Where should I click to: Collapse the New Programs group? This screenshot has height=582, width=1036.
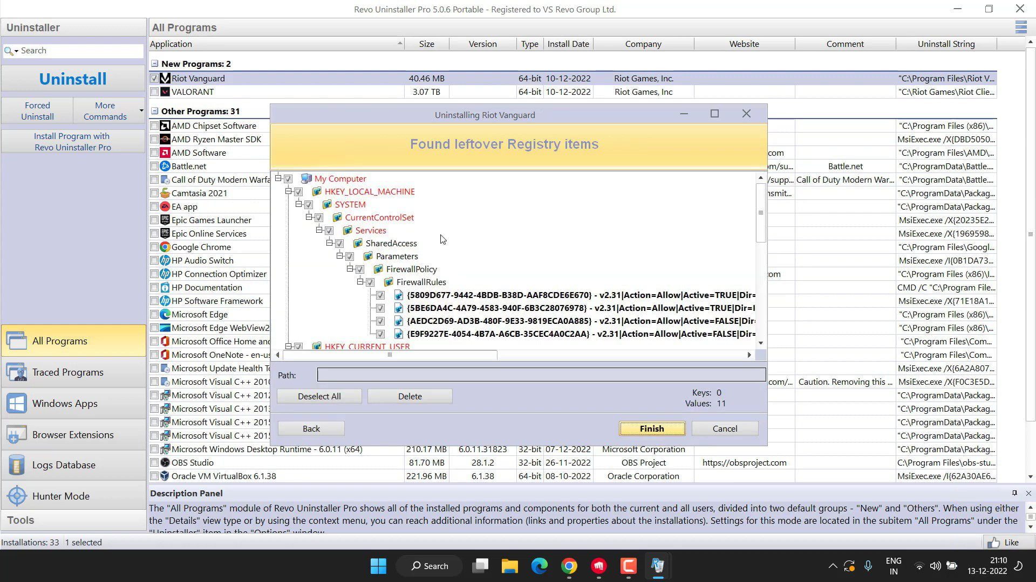(155, 64)
